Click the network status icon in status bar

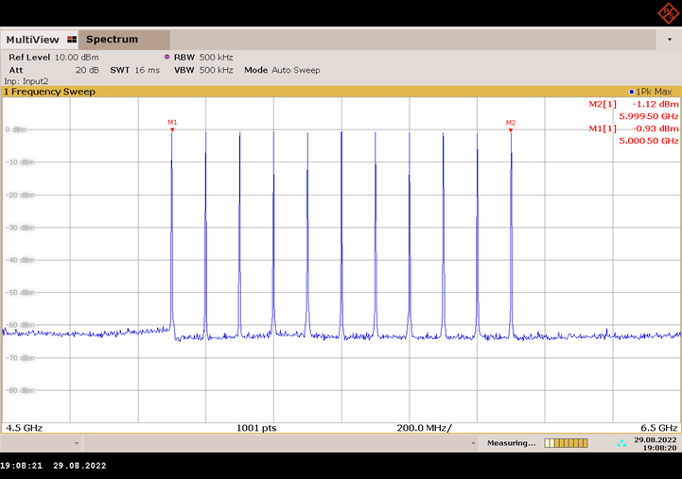[621, 442]
